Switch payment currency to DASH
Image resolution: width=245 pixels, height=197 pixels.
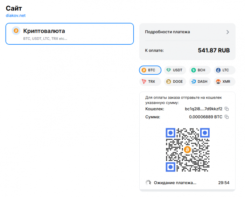tap(200, 81)
